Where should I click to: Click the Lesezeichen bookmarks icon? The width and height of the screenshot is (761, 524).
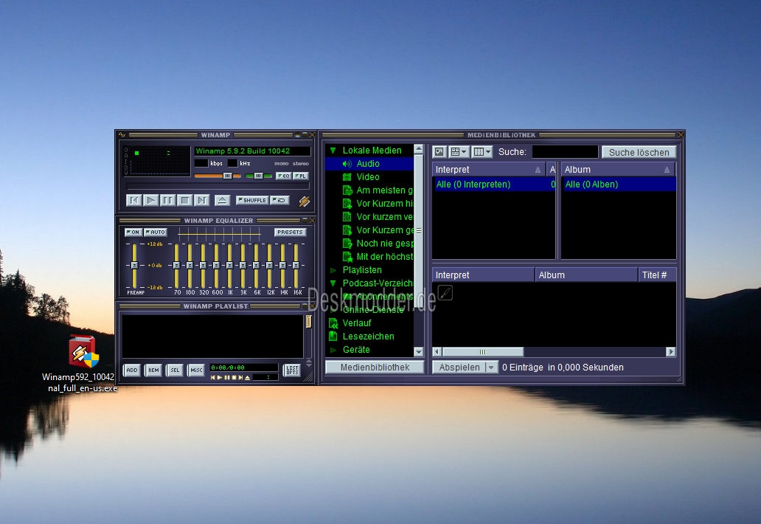(333, 336)
